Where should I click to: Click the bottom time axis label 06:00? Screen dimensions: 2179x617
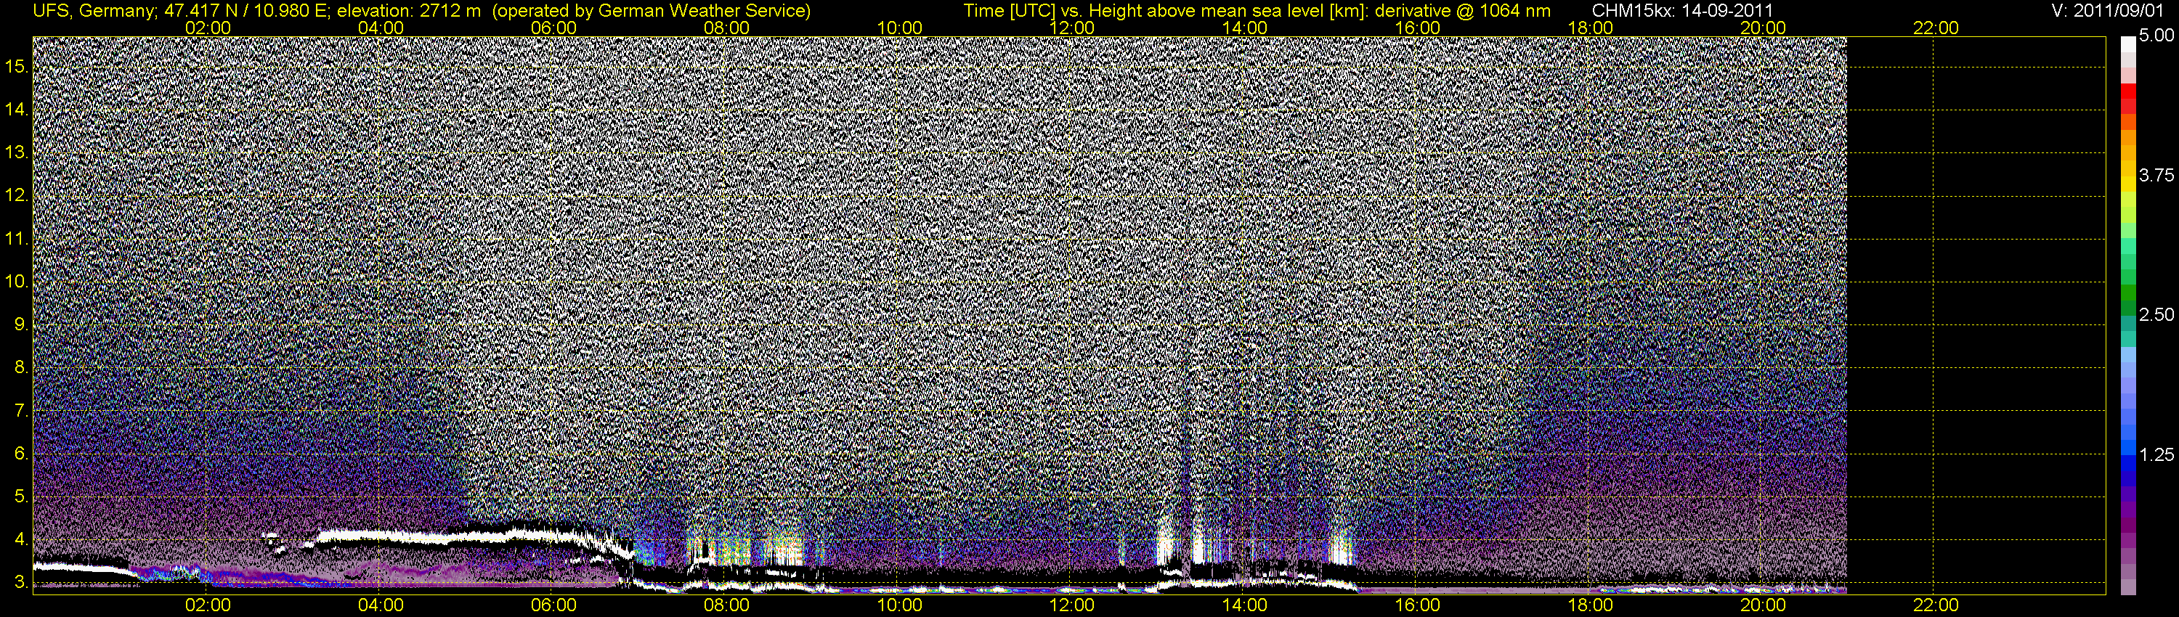point(553,605)
